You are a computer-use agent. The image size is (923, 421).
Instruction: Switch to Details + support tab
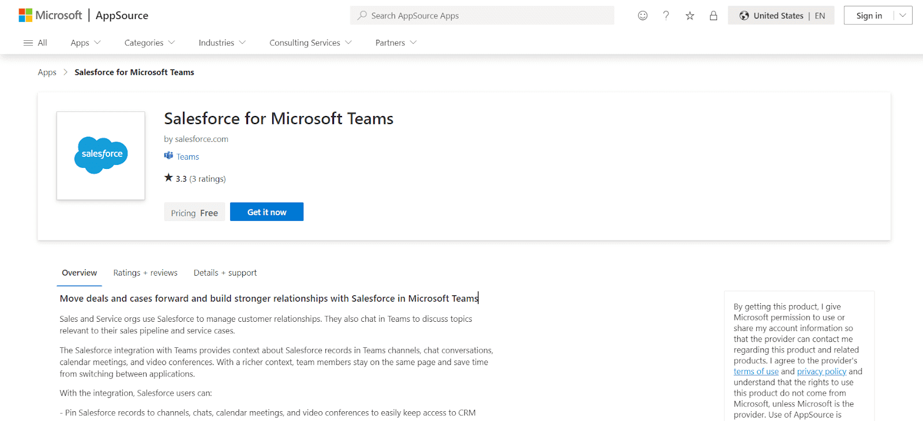(225, 273)
